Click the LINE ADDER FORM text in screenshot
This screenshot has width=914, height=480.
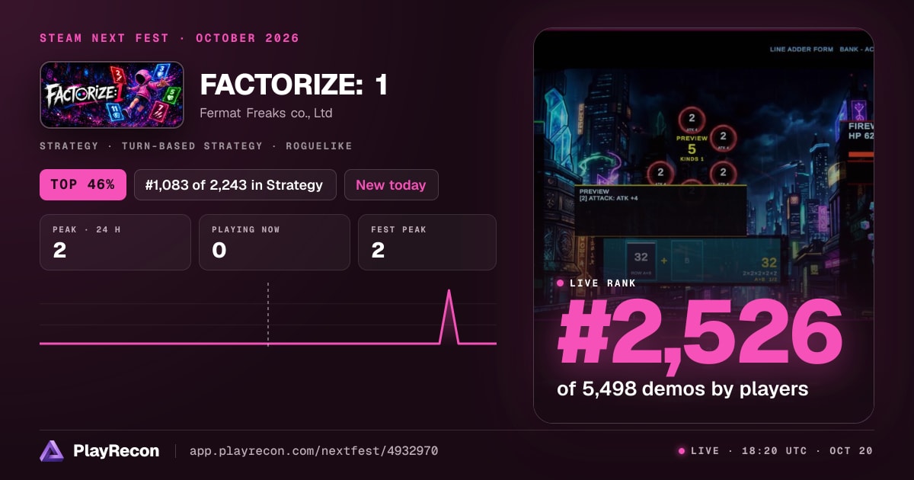[x=801, y=49]
